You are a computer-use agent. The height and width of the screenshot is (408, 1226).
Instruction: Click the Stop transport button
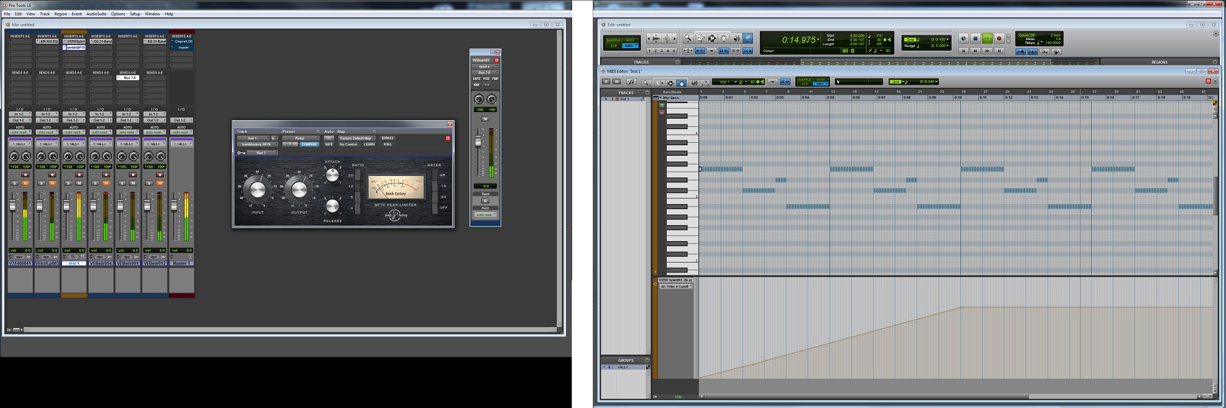pos(975,38)
